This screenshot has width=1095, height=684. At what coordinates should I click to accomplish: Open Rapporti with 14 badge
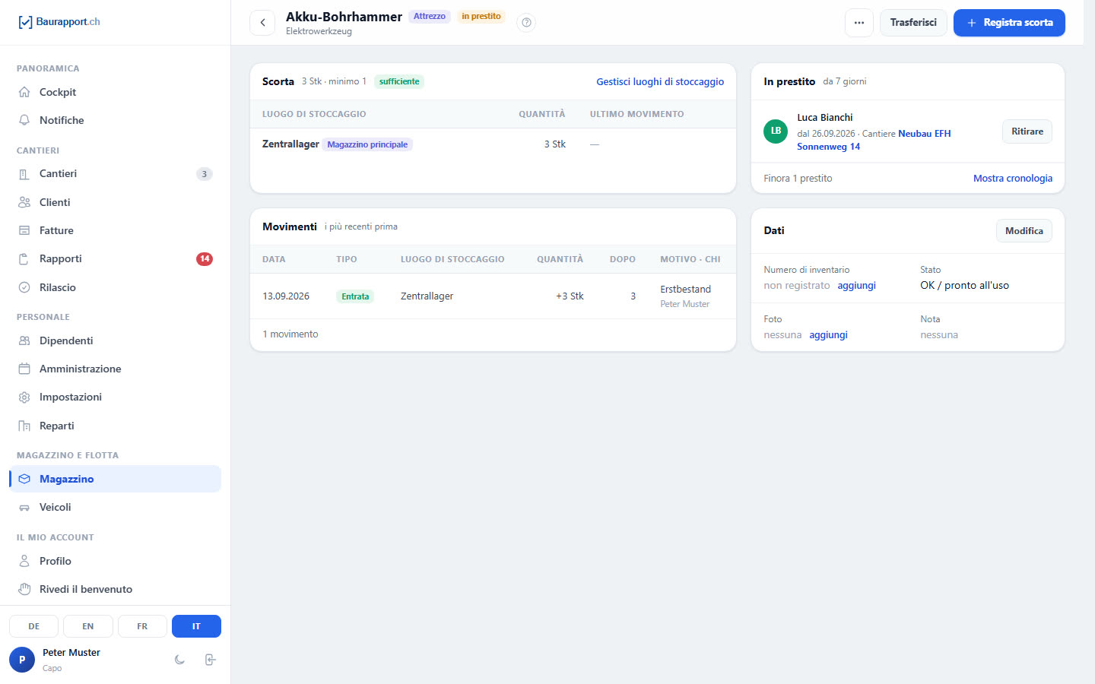tap(116, 259)
